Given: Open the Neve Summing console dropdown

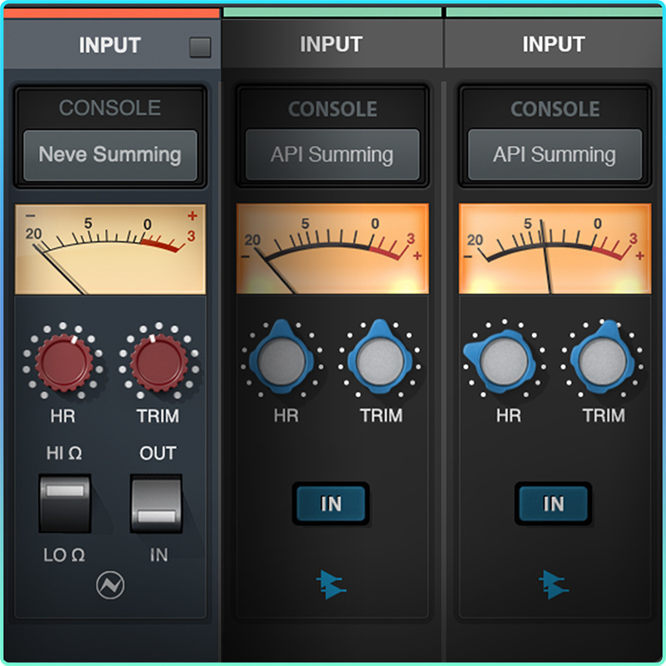Looking at the screenshot, I should (x=111, y=155).
